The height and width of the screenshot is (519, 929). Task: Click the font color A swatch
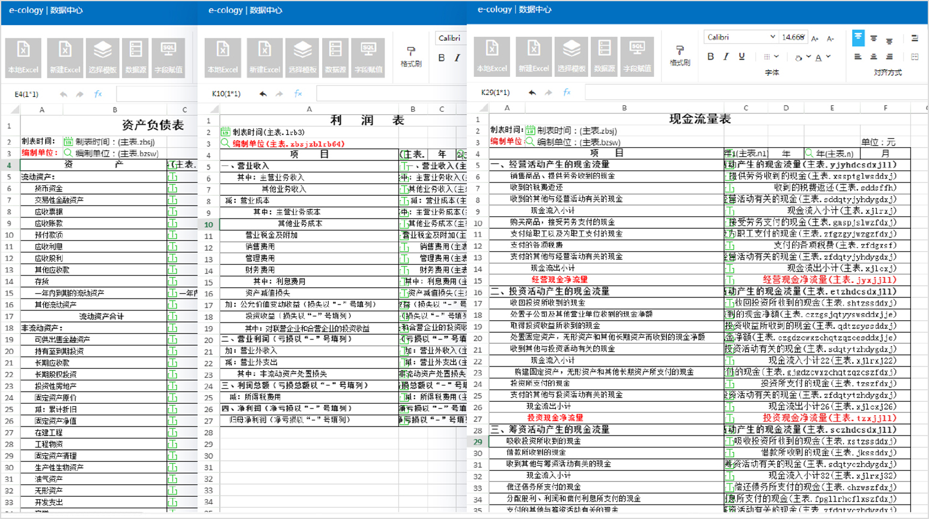pyautogui.click(x=818, y=57)
